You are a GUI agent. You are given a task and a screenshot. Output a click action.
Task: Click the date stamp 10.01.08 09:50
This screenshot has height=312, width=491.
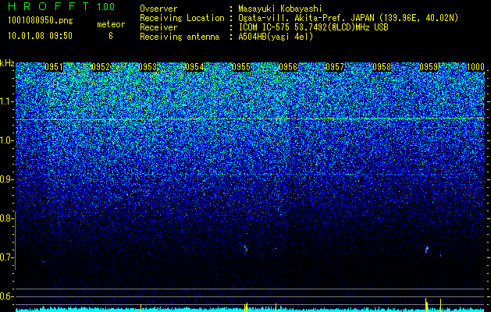(x=40, y=36)
